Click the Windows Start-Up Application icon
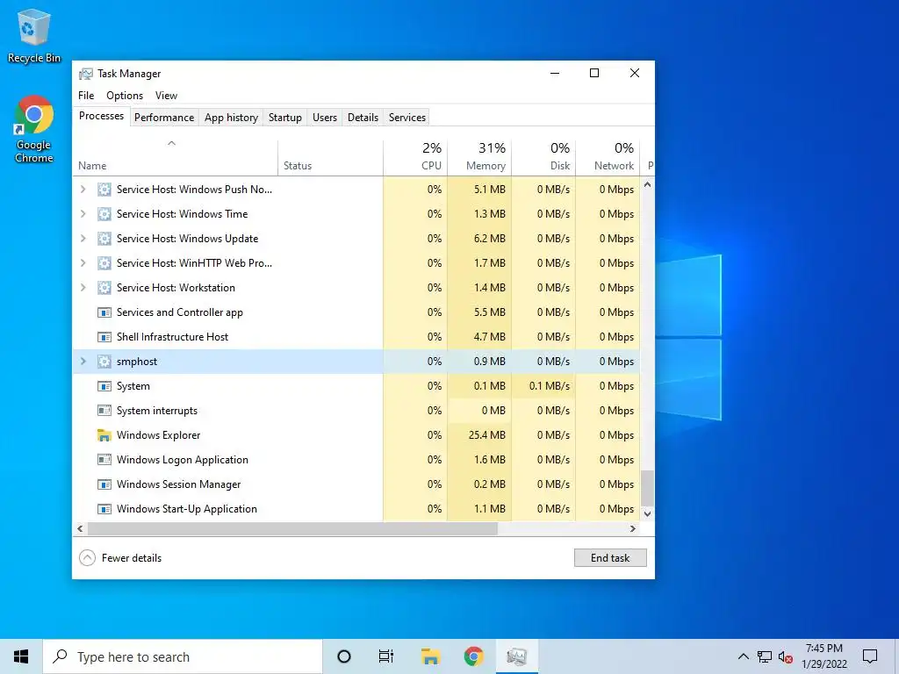This screenshot has width=899, height=674. [104, 509]
